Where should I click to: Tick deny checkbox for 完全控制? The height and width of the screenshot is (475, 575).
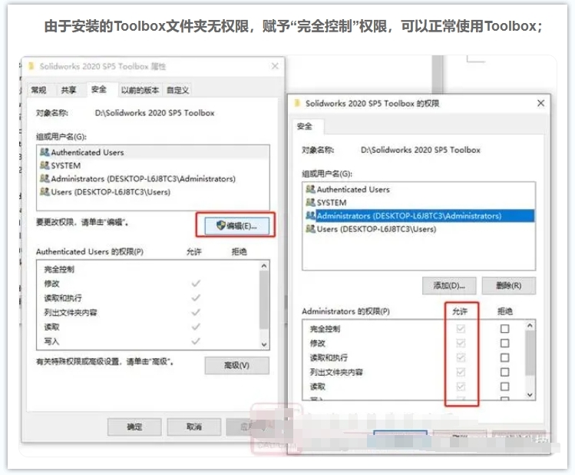pyautogui.click(x=504, y=329)
